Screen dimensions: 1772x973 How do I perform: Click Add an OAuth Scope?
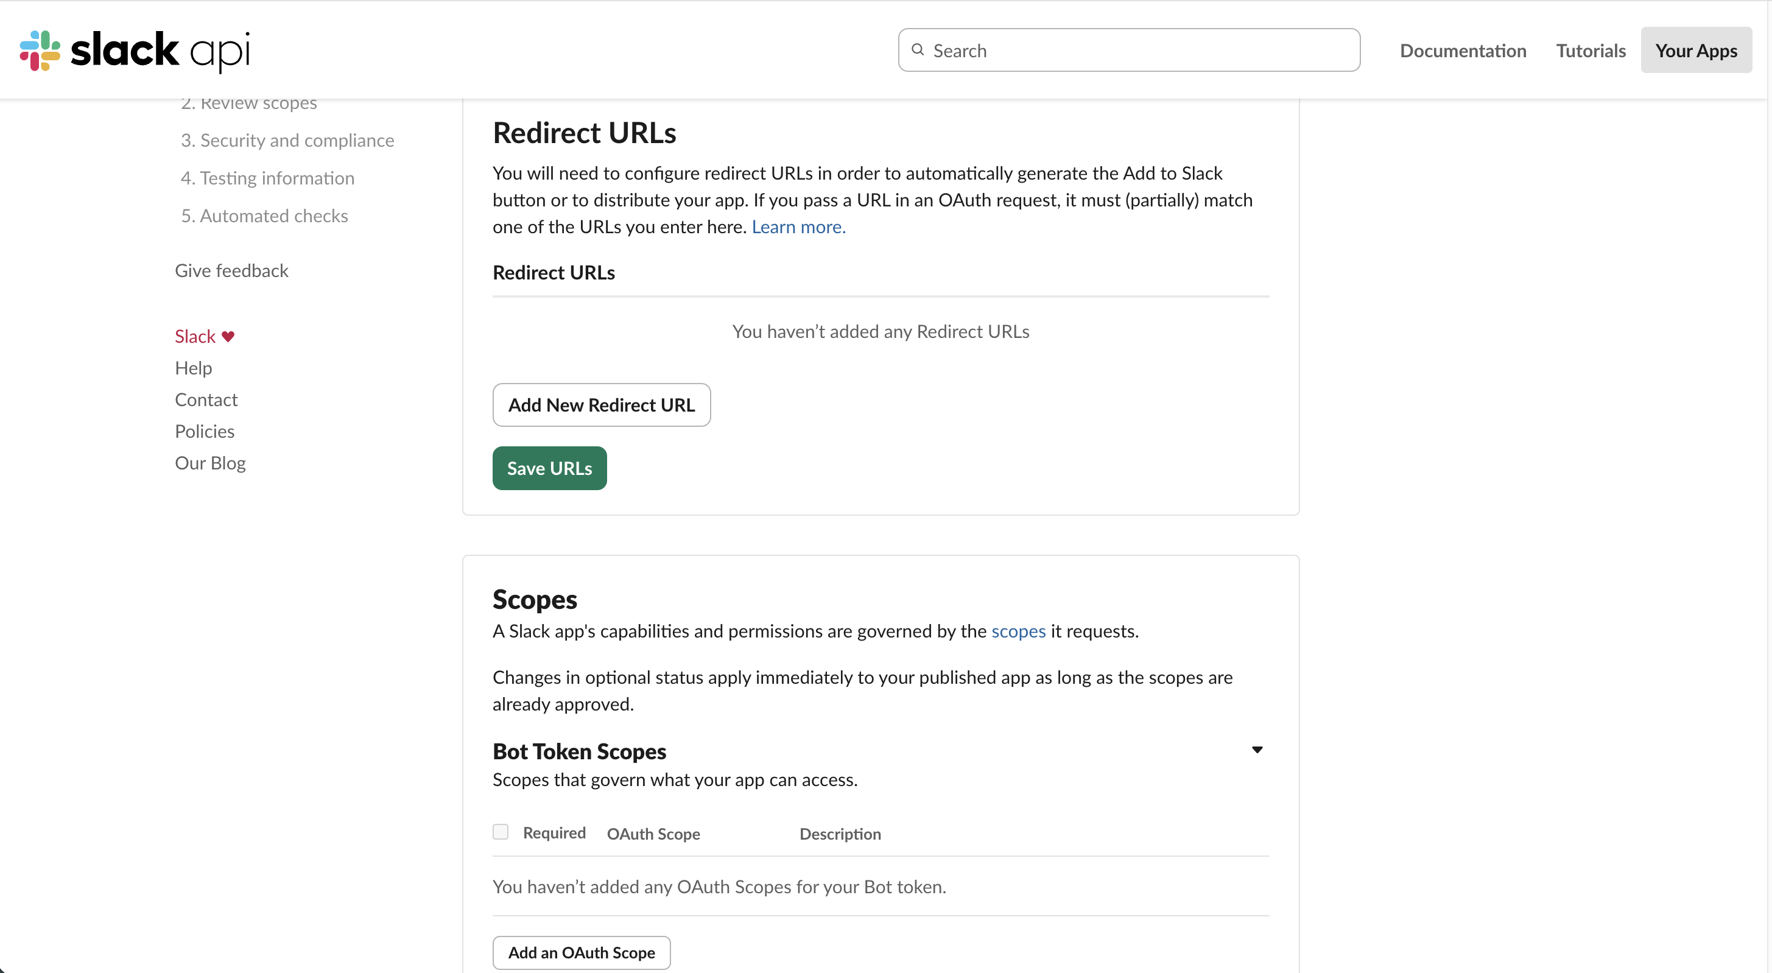pyautogui.click(x=582, y=952)
